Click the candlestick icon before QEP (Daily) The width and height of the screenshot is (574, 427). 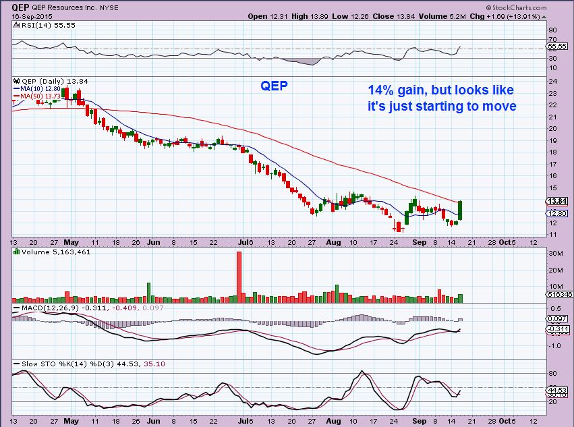pyautogui.click(x=17, y=82)
